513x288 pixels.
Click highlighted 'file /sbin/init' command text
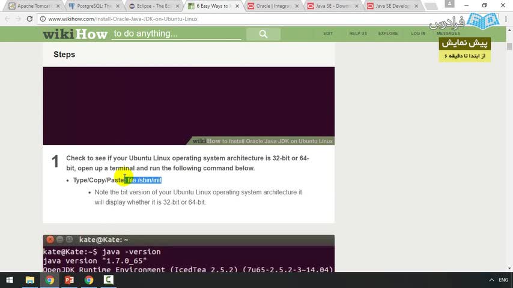pos(144,180)
